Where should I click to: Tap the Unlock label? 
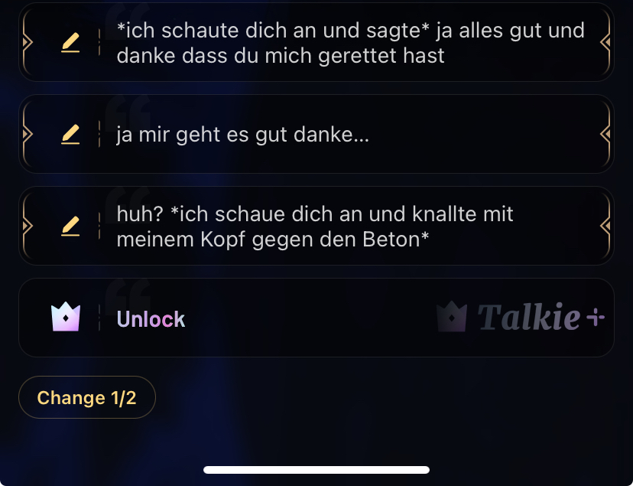click(x=151, y=319)
